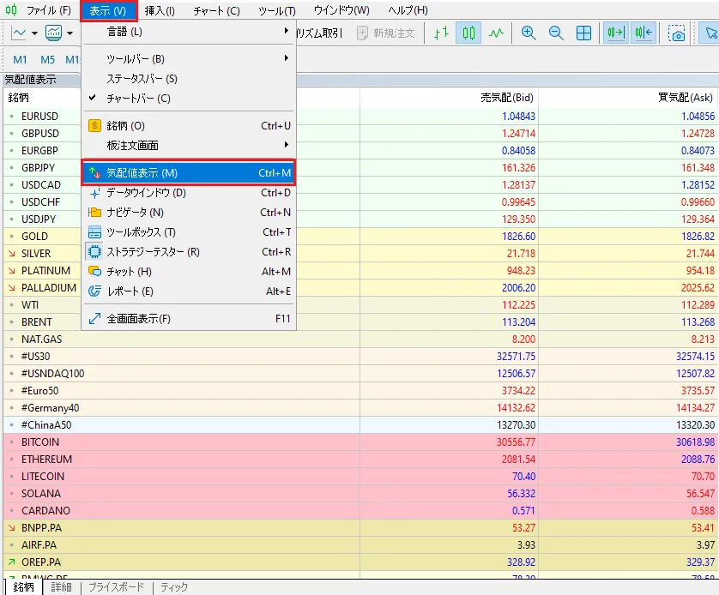The image size is (719, 595).
Task: Select the EURUSD row
Action: [361, 117]
